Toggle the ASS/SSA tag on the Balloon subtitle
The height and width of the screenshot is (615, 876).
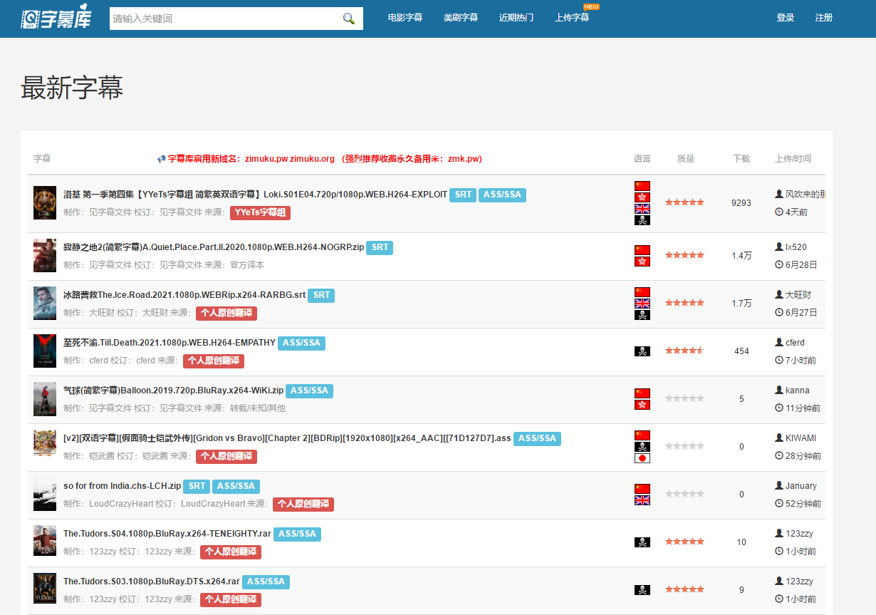click(x=309, y=391)
